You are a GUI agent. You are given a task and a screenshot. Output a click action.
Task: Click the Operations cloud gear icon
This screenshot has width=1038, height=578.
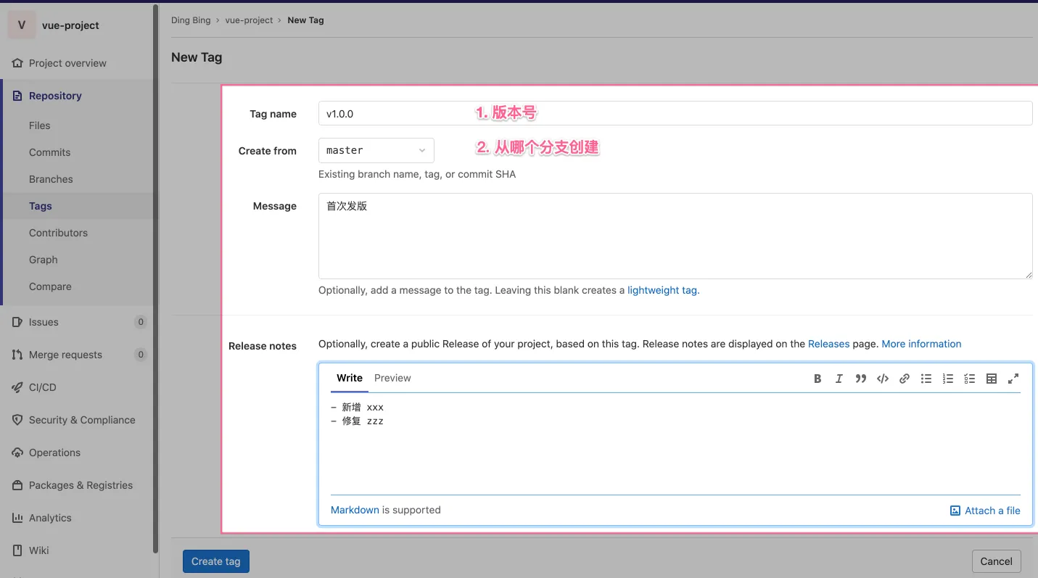(17, 453)
